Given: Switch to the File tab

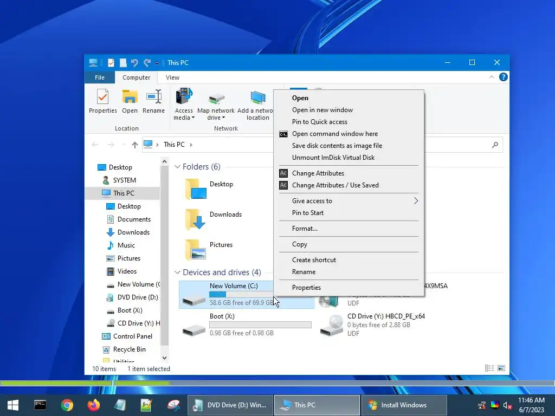Looking at the screenshot, I should coord(100,77).
